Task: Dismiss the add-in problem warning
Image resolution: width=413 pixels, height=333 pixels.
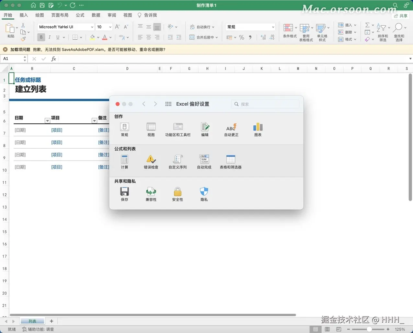Action: [5, 50]
